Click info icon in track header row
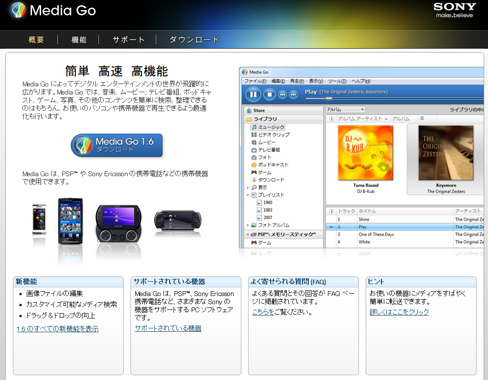488x380 pixels. click(332, 211)
